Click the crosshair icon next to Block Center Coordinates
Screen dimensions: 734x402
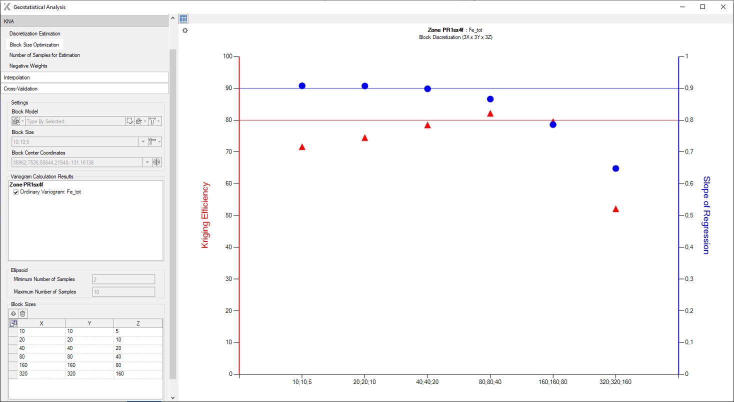click(157, 162)
